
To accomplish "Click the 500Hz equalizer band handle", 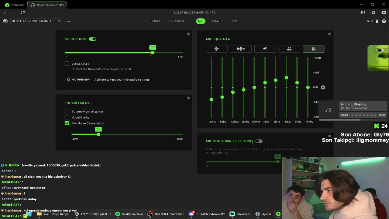I will (x=254, y=87).
